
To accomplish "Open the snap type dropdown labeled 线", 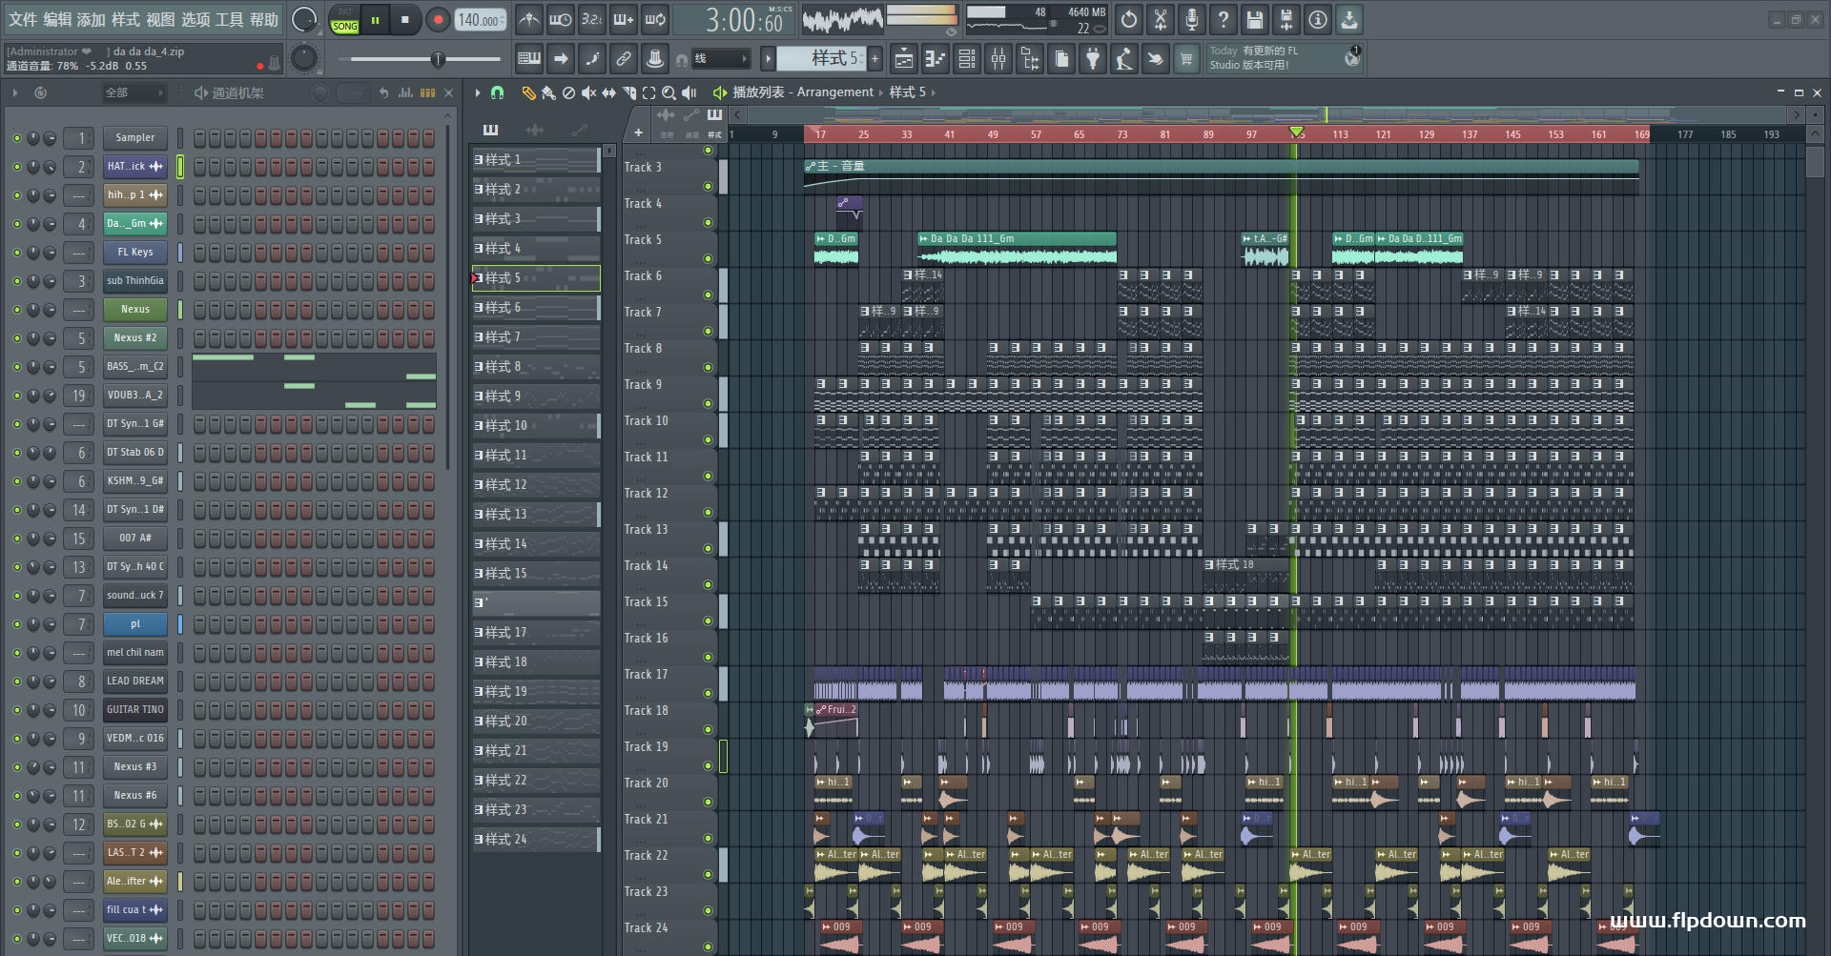I will pos(720,59).
